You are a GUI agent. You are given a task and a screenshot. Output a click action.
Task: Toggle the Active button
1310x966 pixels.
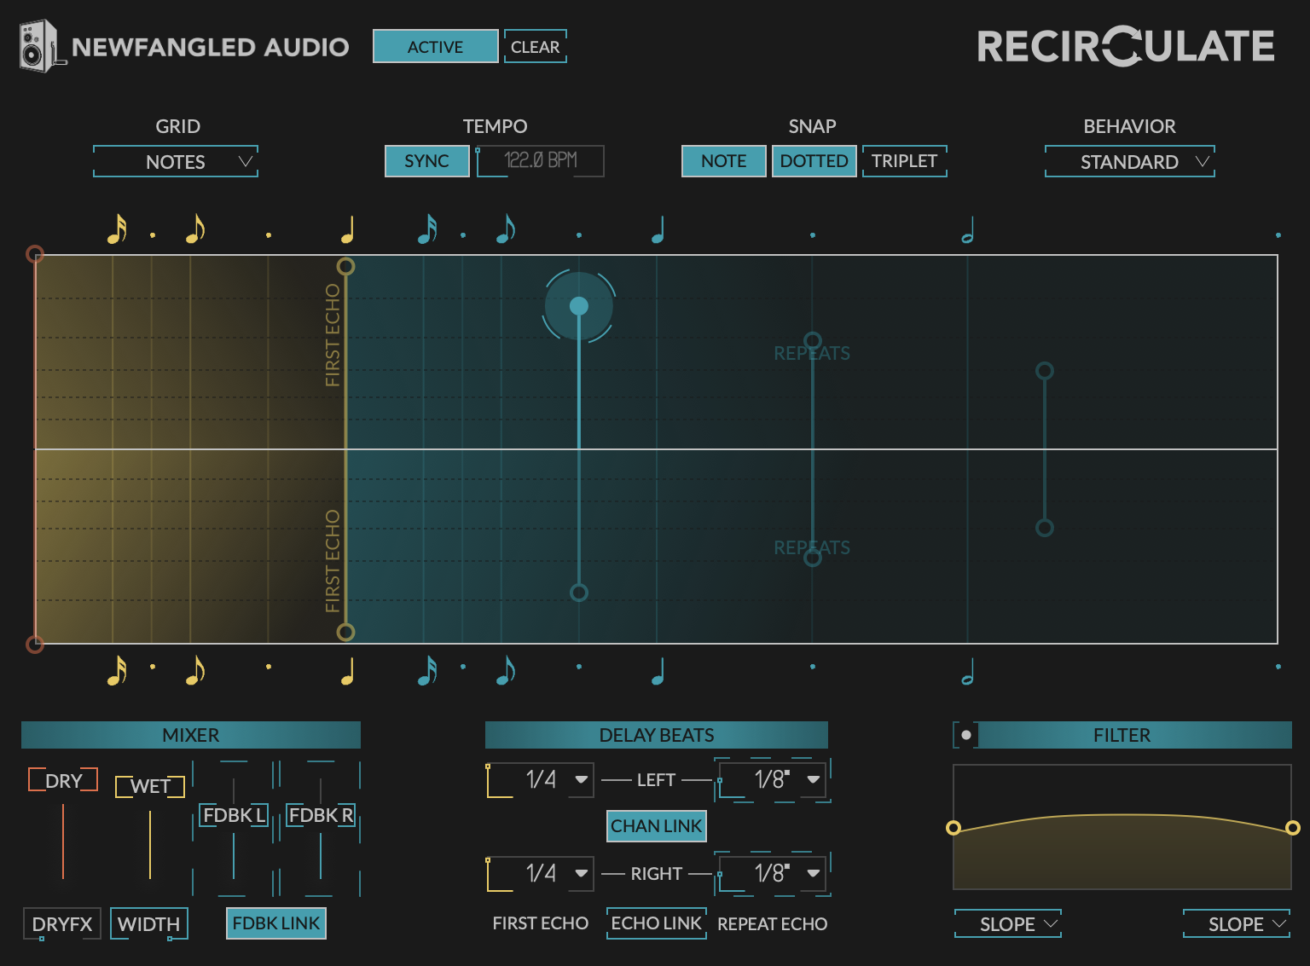click(436, 46)
